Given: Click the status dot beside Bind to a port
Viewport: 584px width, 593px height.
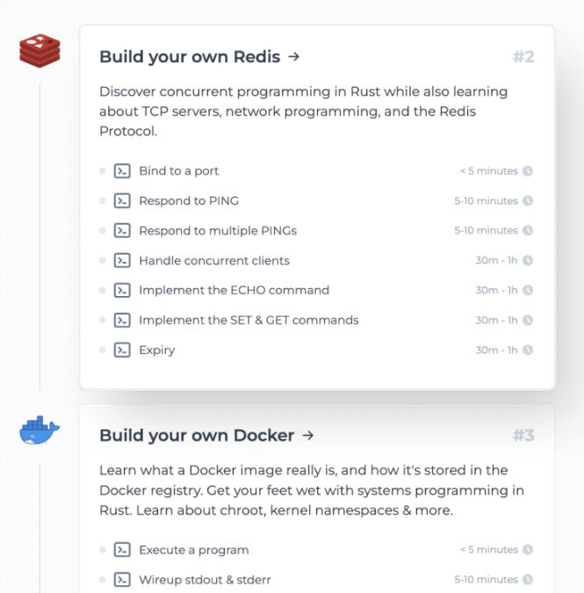Looking at the screenshot, I should click(103, 171).
